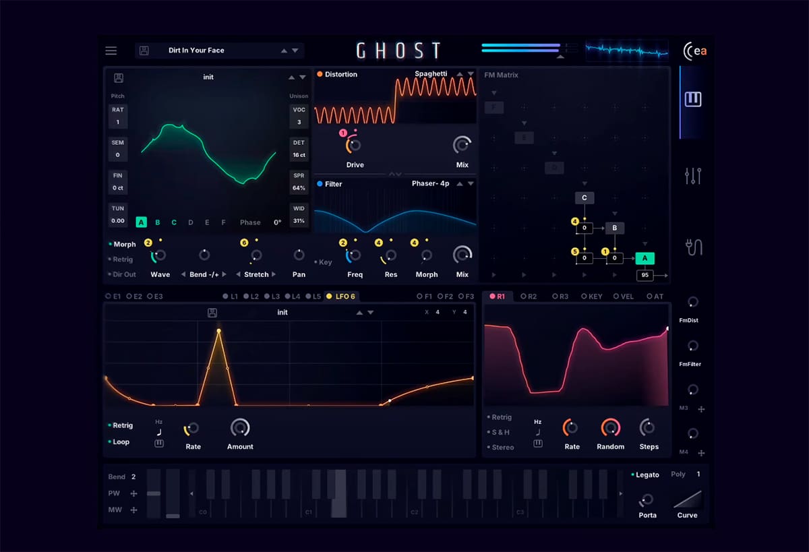The image size is (809, 552).
Task: Click operator A in FM Matrix
Action: coord(645,258)
